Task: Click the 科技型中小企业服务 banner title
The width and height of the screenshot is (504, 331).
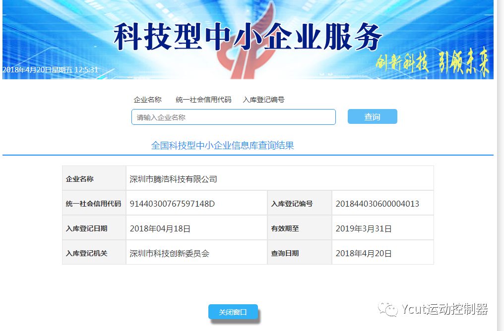Action: point(248,37)
